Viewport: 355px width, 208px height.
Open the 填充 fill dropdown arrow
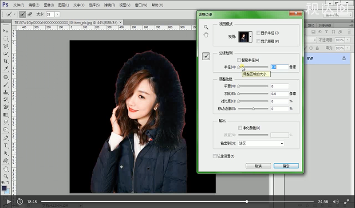347,48
